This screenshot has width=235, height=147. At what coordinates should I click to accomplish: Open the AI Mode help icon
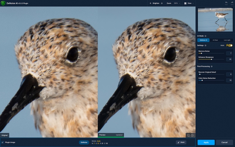[x=205, y=36]
